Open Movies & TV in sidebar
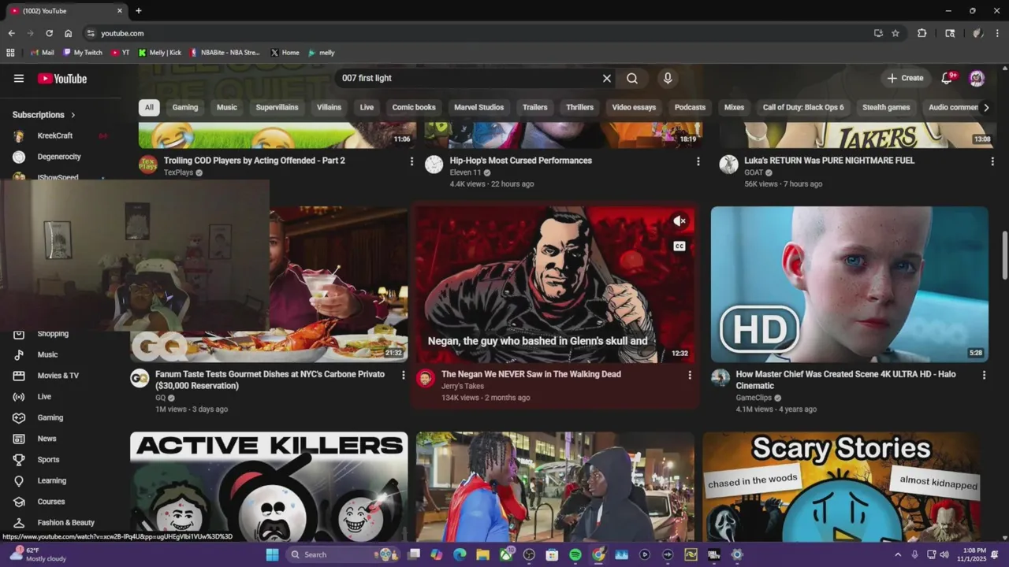The width and height of the screenshot is (1009, 567). [x=58, y=376]
